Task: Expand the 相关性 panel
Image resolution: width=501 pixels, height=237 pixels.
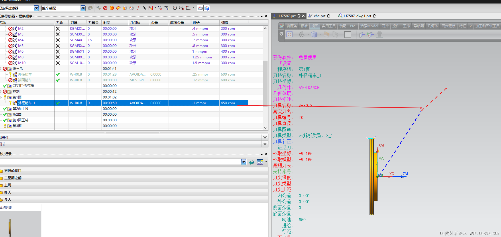Action: click(x=265, y=137)
